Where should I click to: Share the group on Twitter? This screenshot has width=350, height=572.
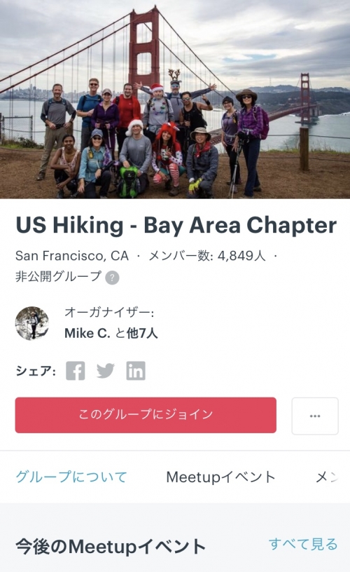[x=106, y=371]
